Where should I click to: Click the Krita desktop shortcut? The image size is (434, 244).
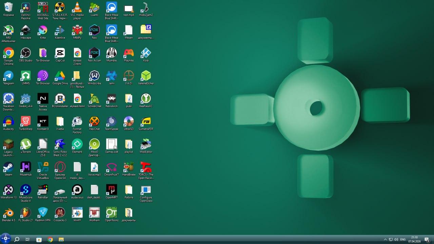coord(43,32)
